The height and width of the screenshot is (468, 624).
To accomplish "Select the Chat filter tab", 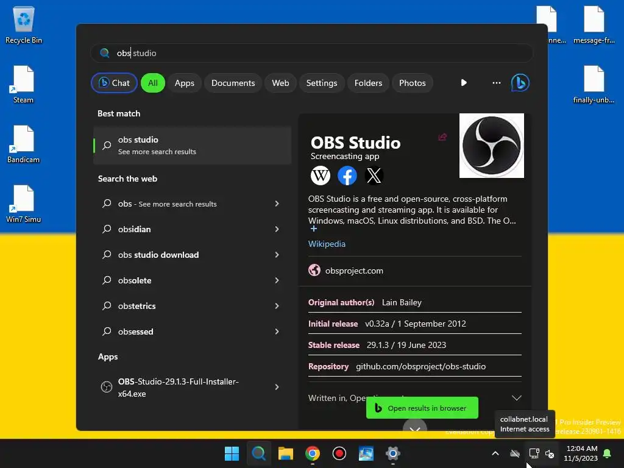I will 114,83.
